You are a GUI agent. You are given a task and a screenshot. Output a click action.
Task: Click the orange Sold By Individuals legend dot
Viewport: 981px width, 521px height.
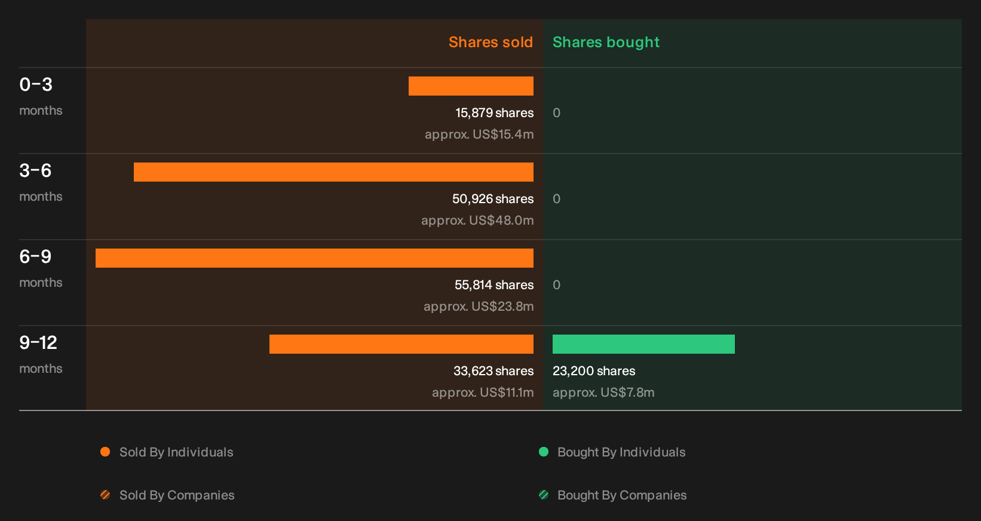(x=105, y=452)
